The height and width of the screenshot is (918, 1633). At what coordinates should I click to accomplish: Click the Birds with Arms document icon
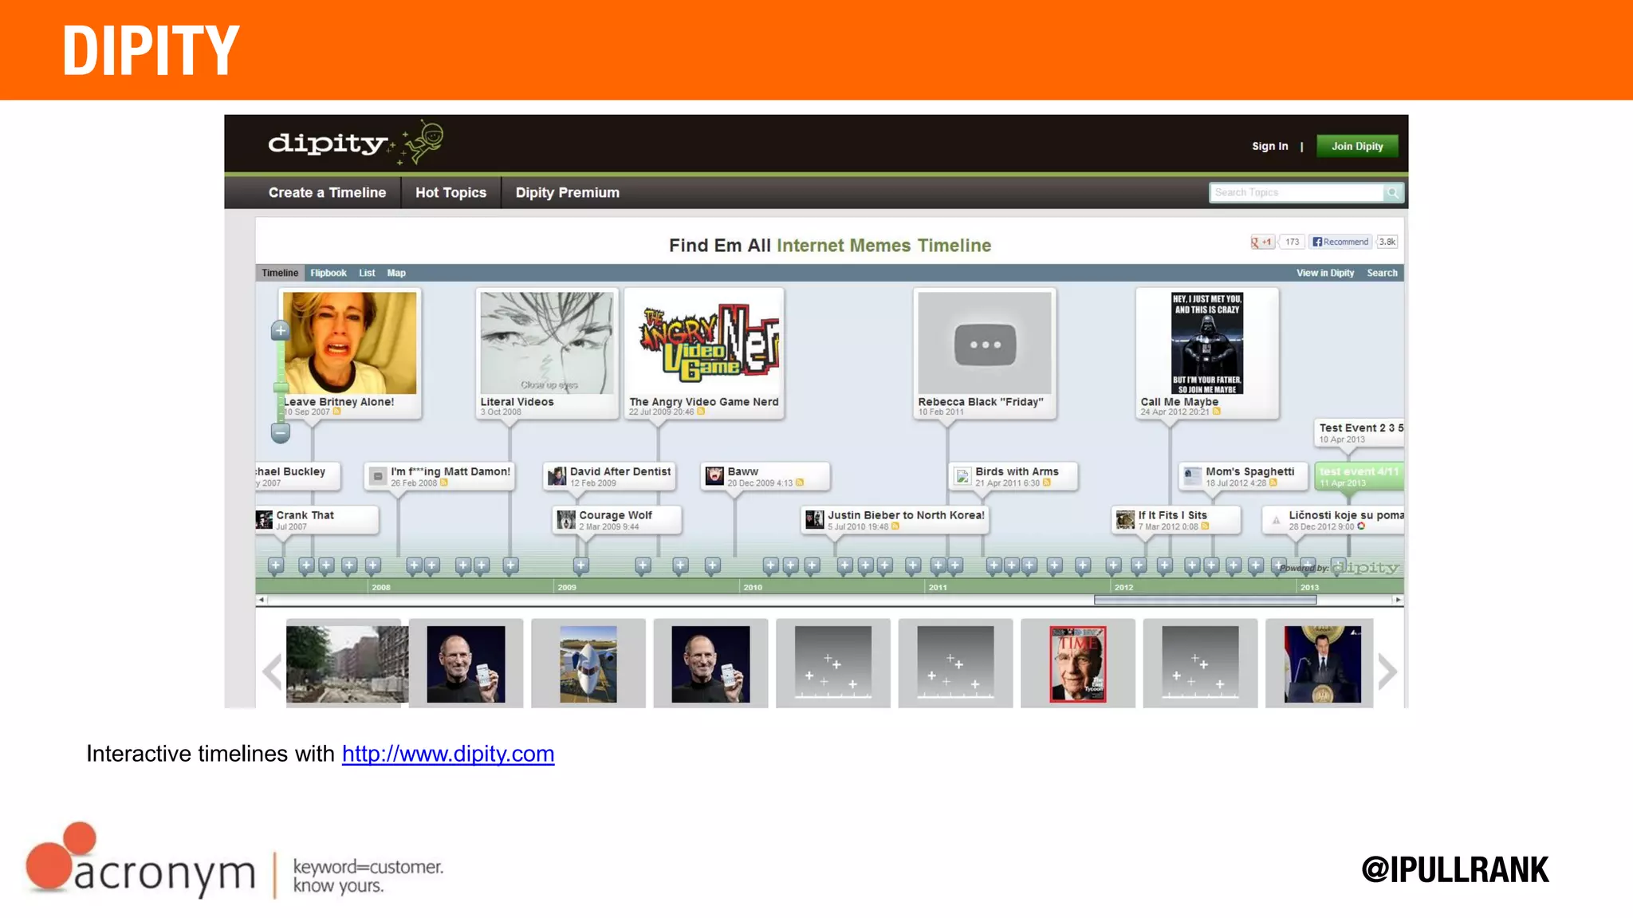pyautogui.click(x=962, y=476)
